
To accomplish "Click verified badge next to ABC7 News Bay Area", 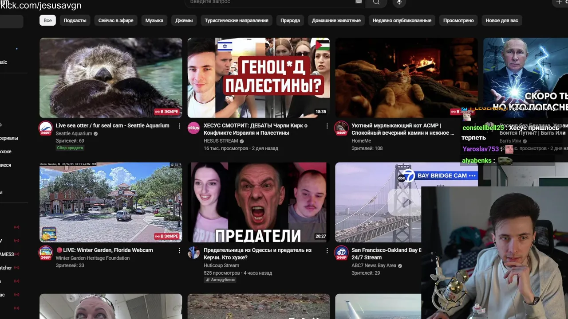I will (400, 265).
